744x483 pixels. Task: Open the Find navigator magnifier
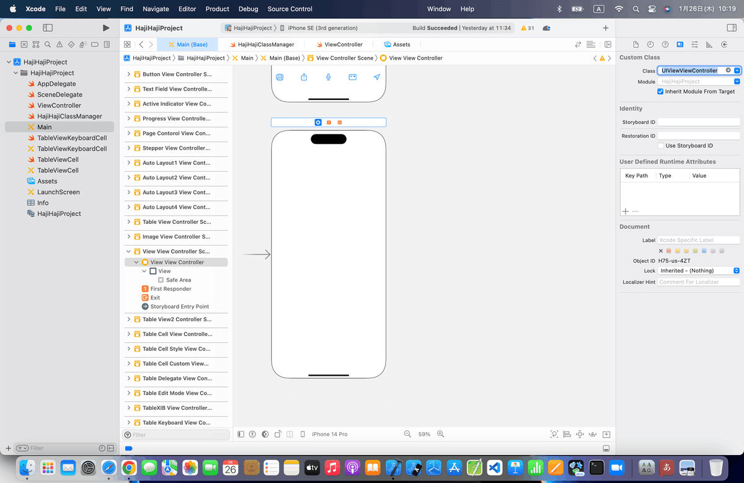point(48,45)
